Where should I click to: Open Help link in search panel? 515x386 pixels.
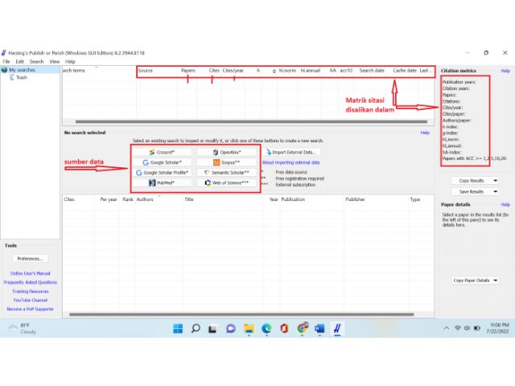click(x=425, y=133)
